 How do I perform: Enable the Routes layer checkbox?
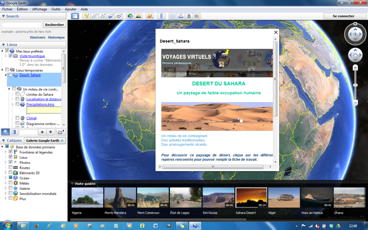[10, 167]
